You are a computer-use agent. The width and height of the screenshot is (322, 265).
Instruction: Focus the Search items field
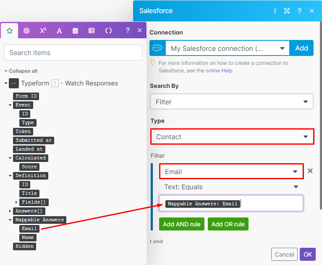point(73,53)
